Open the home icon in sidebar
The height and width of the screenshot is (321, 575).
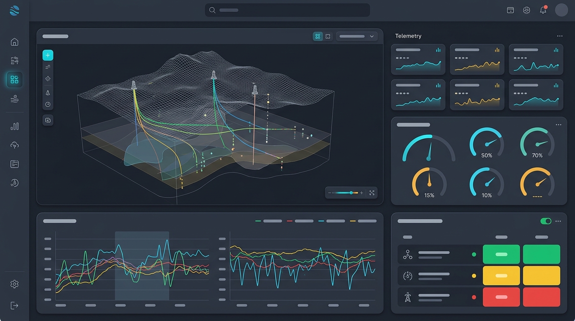click(14, 42)
